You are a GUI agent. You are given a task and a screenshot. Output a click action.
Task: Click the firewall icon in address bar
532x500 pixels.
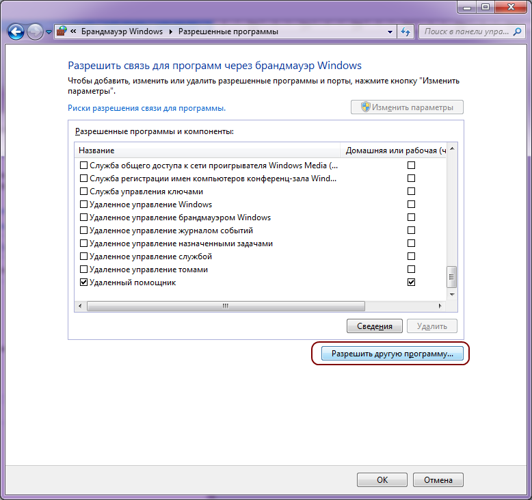coord(62,31)
